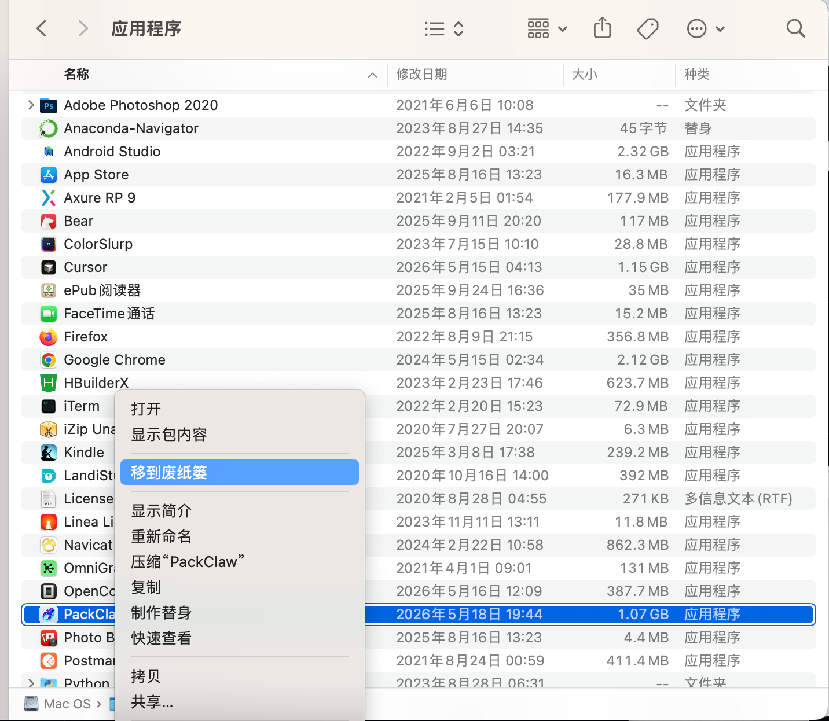Click the Photo Booth icon
This screenshot has width=829, height=721.
pyautogui.click(x=49, y=638)
